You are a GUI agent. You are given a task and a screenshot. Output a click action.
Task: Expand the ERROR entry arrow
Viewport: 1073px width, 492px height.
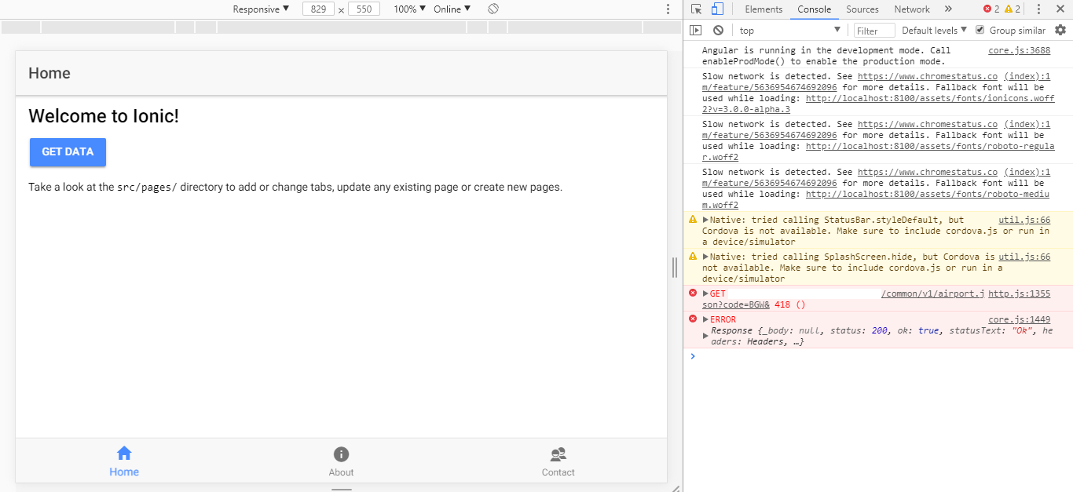pos(705,319)
